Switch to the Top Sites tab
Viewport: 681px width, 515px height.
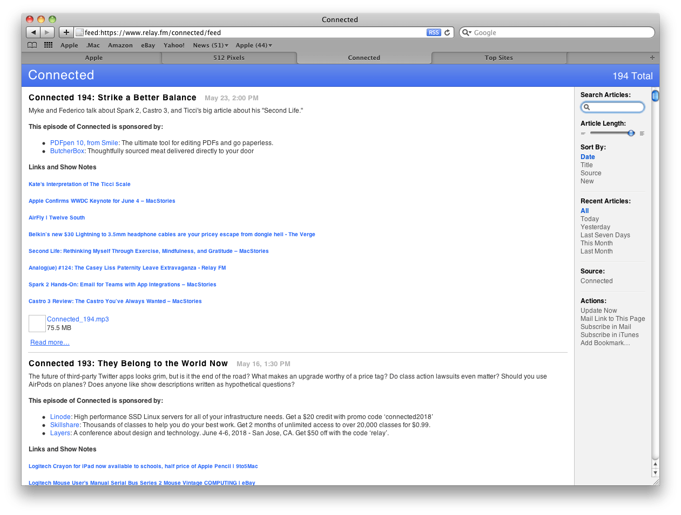[x=498, y=58]
